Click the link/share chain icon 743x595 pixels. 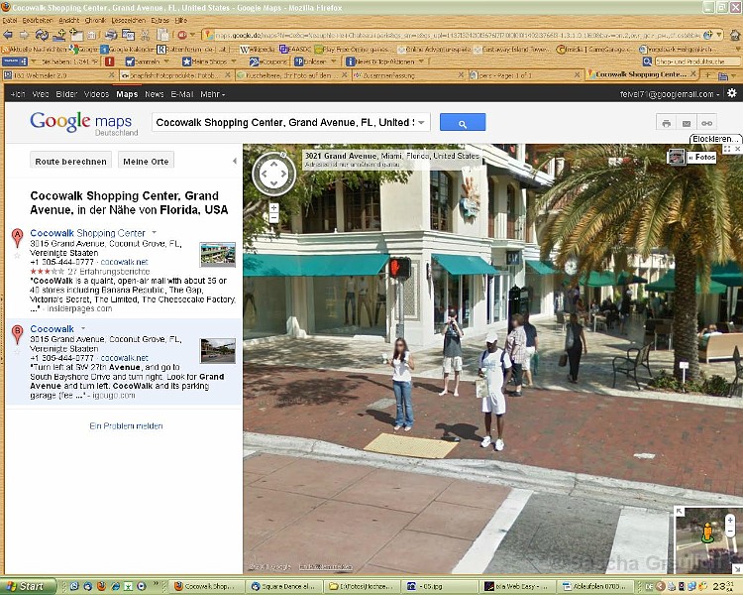709,123
